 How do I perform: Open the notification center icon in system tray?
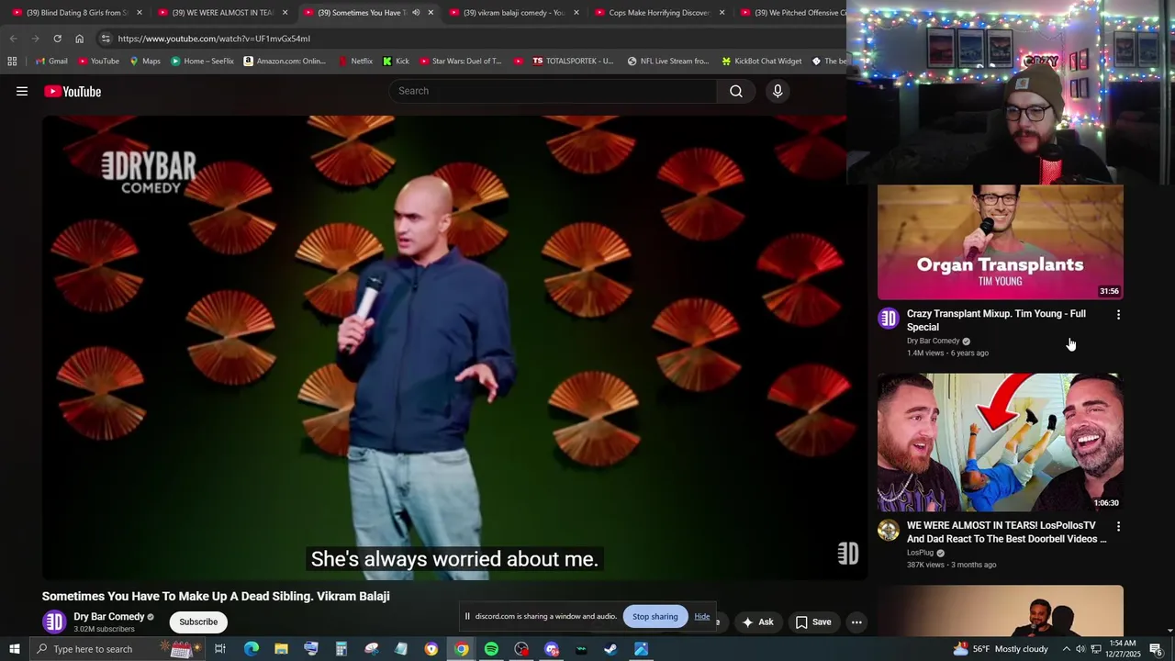pos(1156,649)
